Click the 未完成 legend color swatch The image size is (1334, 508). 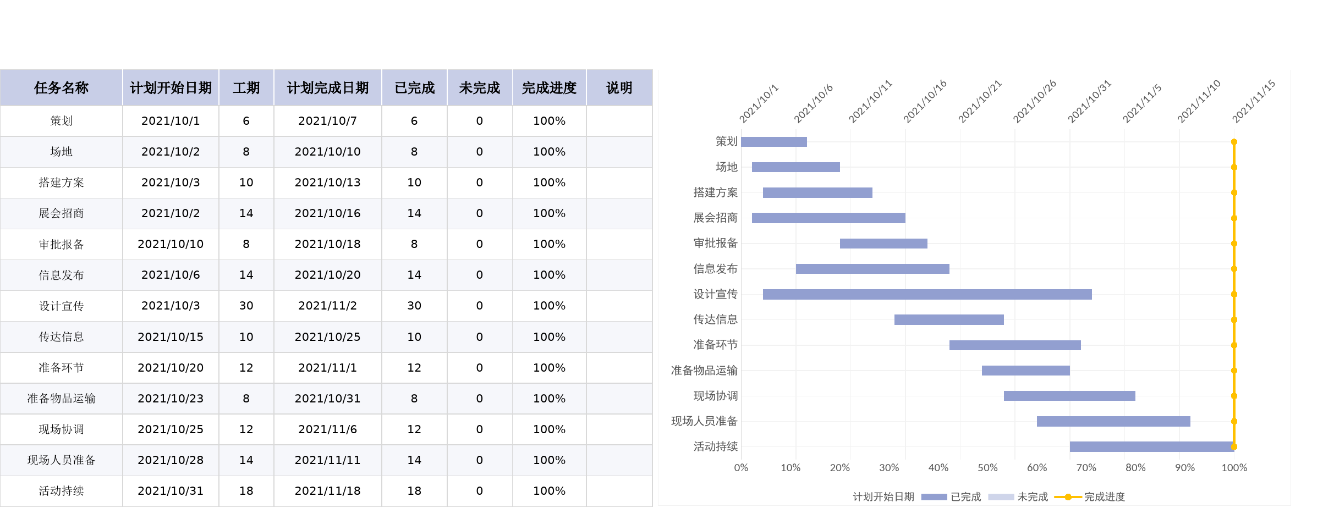1001,497
